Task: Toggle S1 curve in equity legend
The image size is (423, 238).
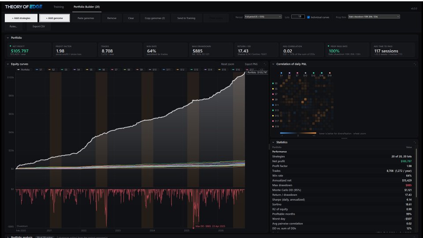Action: [39, 70]
